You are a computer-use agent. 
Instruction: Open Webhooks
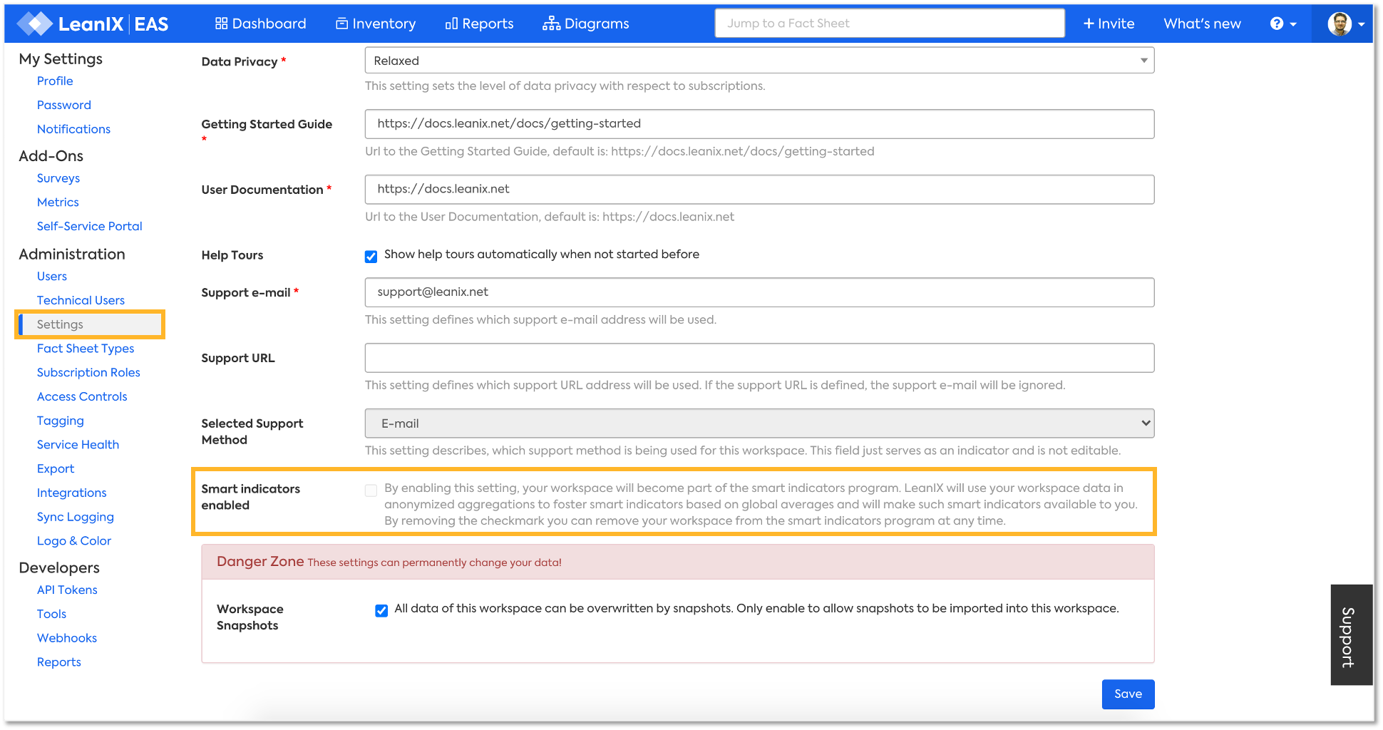[x=67, y=639]
